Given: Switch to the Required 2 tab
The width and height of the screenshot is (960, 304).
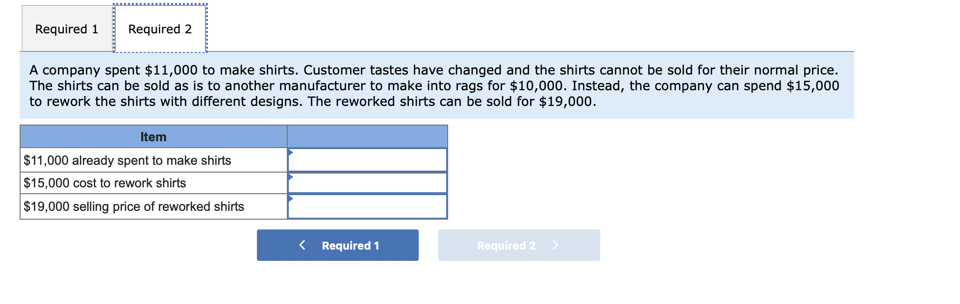Looking at the screenshot, I should pyautogui.click(x=160, y=29).
